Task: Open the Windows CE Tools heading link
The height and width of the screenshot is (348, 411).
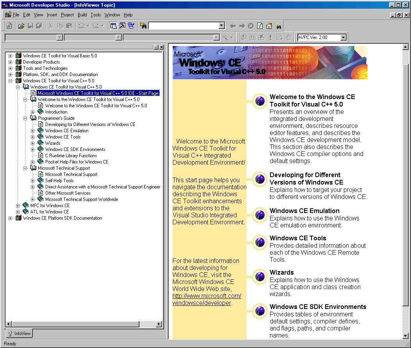Action: coord(298,238)
